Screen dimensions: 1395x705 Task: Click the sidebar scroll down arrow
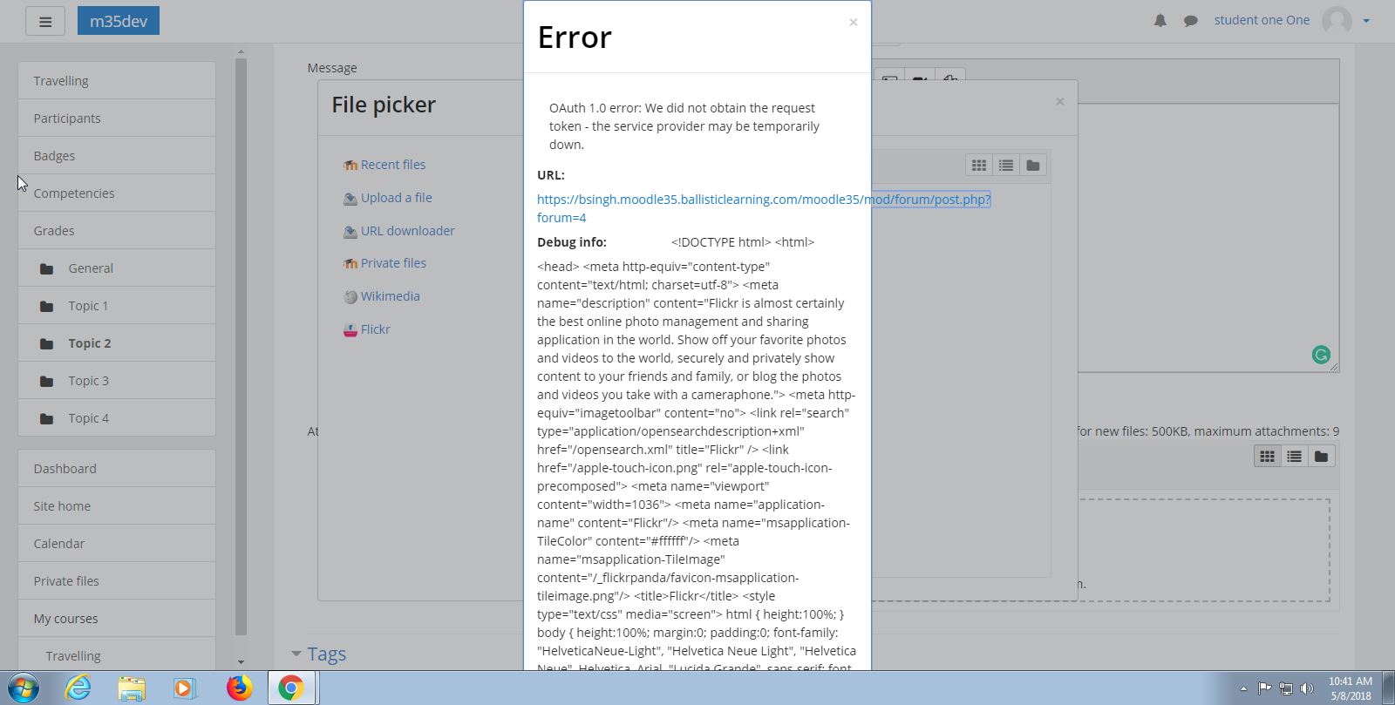241,662
